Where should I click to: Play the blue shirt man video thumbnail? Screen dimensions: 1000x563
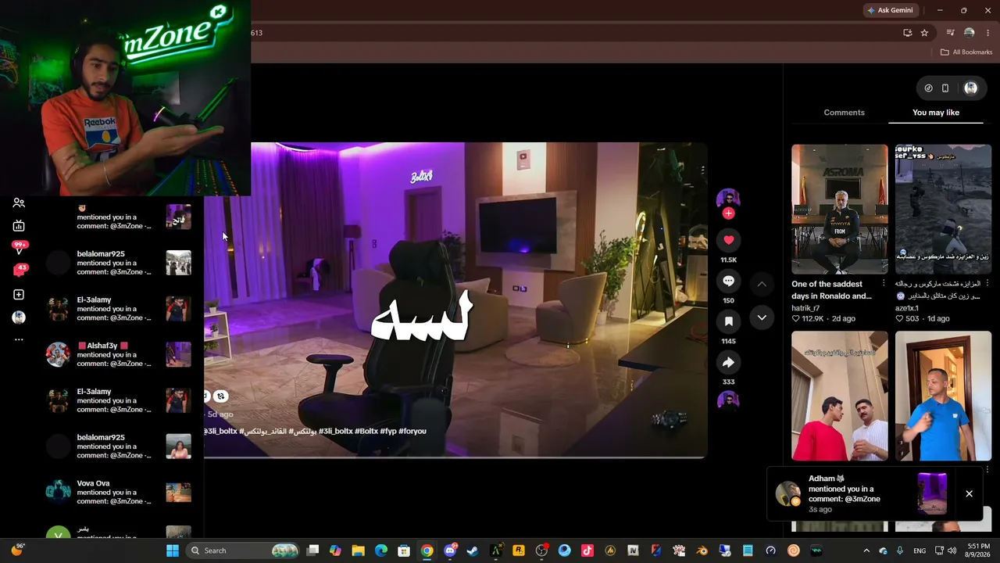tap(943, 396)
